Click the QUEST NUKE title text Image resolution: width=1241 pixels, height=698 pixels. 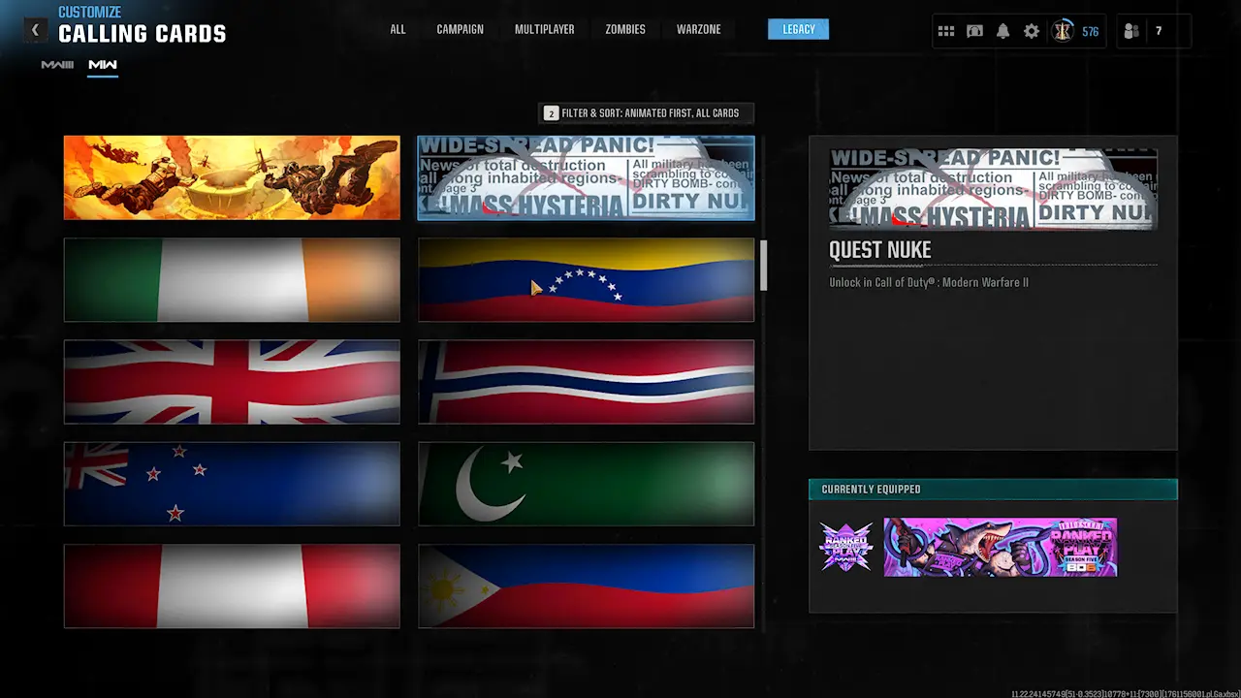[x=880, y=250]
